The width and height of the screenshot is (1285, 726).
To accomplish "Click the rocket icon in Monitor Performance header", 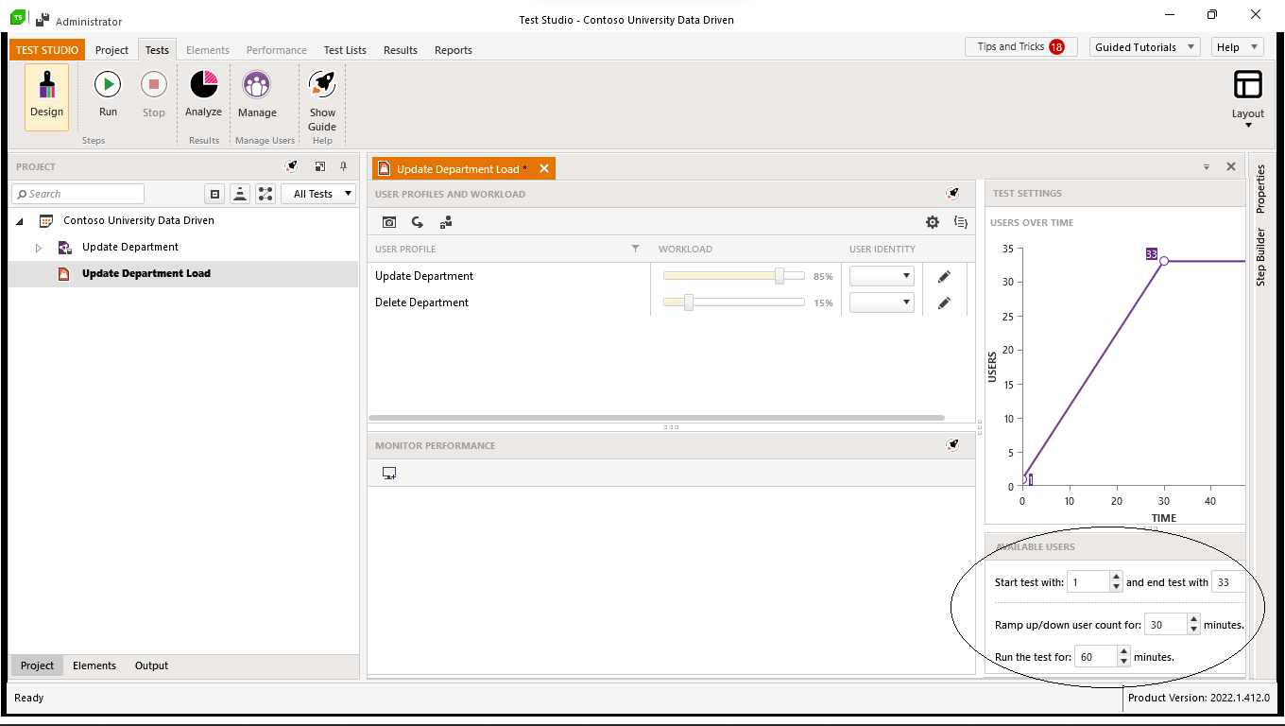I will click(952, 445).
